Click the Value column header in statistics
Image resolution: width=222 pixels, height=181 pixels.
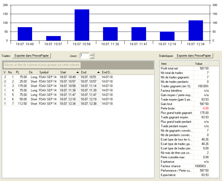[201, 63]
